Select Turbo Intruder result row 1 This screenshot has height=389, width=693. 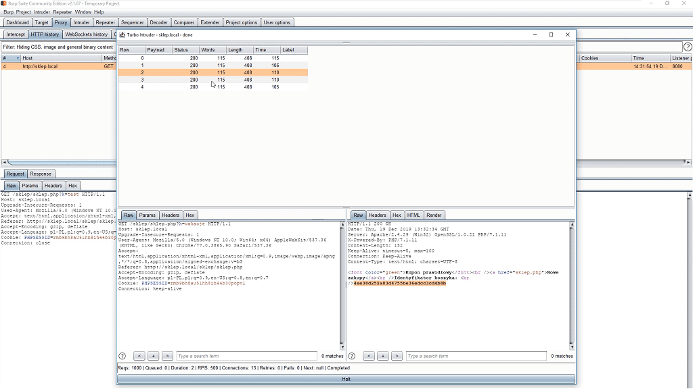pos(213,66)
